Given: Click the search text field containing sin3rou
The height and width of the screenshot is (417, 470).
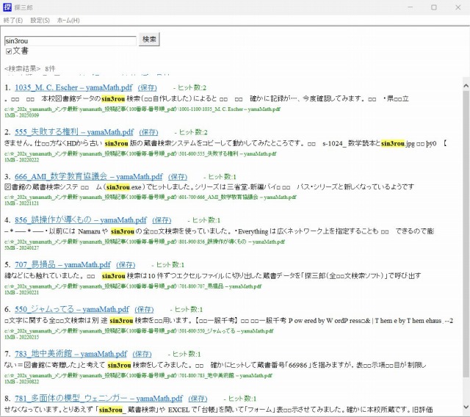Looking at the screenshot, I should point(70,40).
